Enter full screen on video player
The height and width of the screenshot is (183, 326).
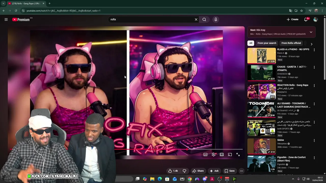click(x=238, y=155)
